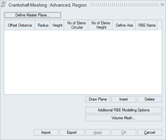This screenshot has height=140, width=166.
Task: Click the No of Elems Height header
Action: (x=100, y=25)
